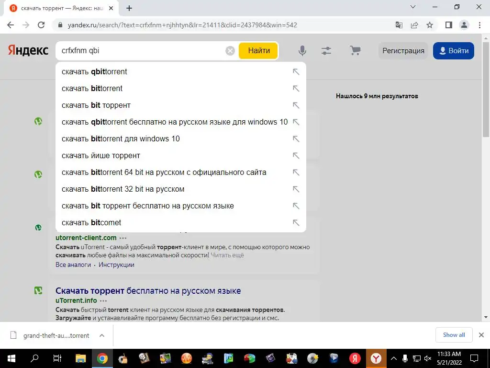490x368 pixels.
Task: Click the Chrome back arrow
Action: [11, 25]
